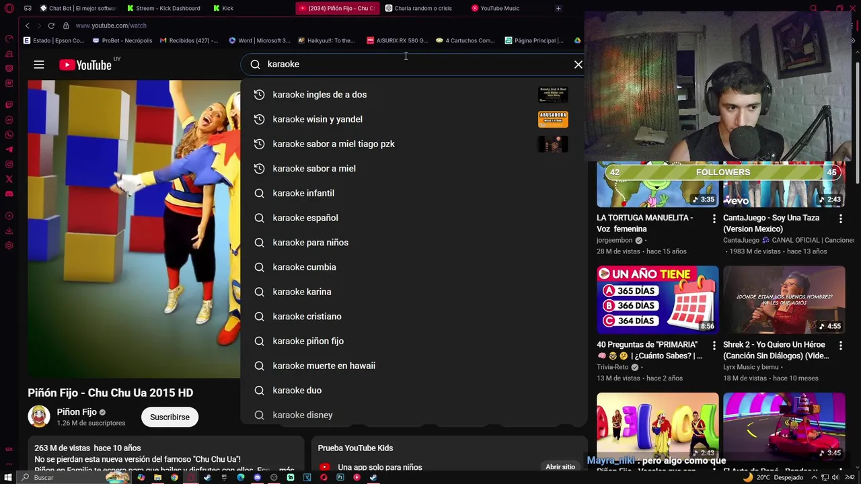This screenshot has height=484, width=861.
Task: Select suggestion karaoke para niños
Action: [412, 243]
